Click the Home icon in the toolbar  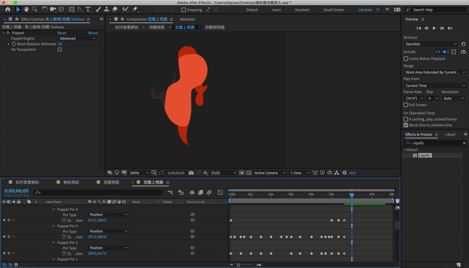(8, 9)
